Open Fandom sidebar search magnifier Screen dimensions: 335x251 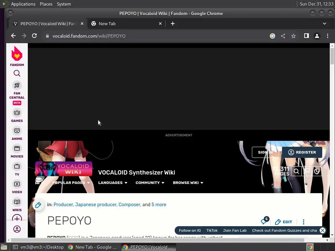(17, 74)
